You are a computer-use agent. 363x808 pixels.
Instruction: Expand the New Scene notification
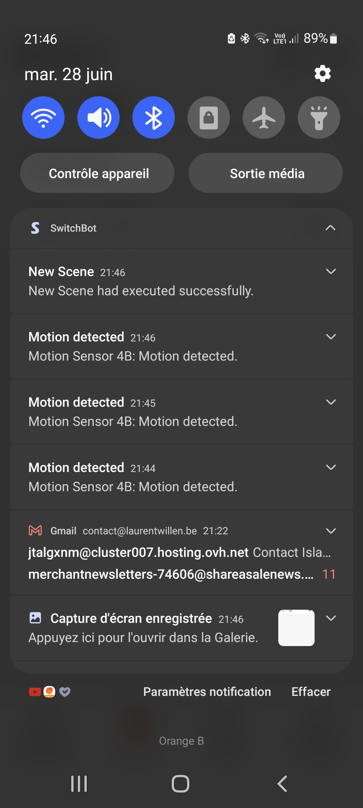pos(331,271)
